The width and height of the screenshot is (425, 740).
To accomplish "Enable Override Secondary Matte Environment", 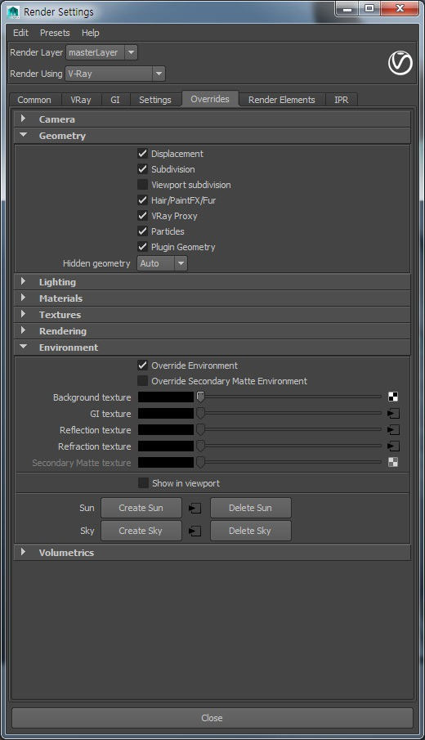I will pyautogui.click(x=142, y=381).
